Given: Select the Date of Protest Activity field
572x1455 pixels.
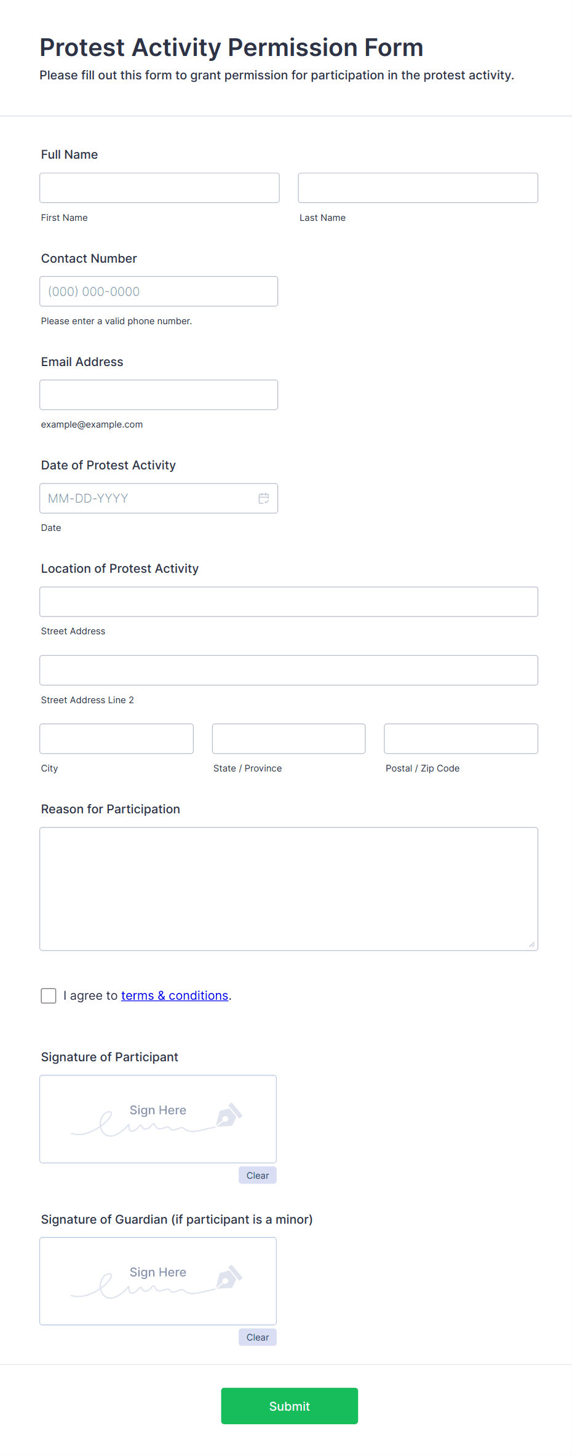Looking at the screenshot, I should 148,498.
